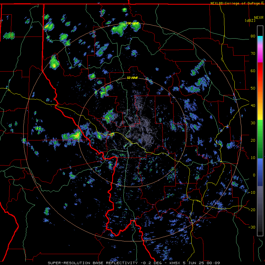Click the -30 value on the dBZ scale

pyautogui.click(x=252, y=227)
